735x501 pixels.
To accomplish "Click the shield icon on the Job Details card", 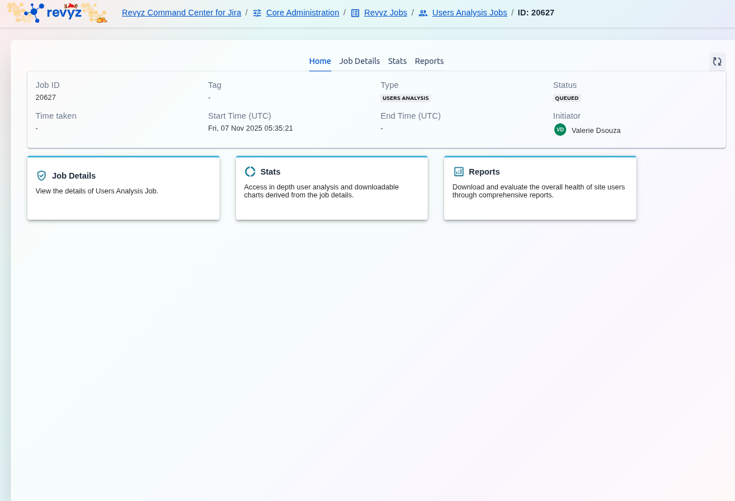I will [x=42, y=176].
